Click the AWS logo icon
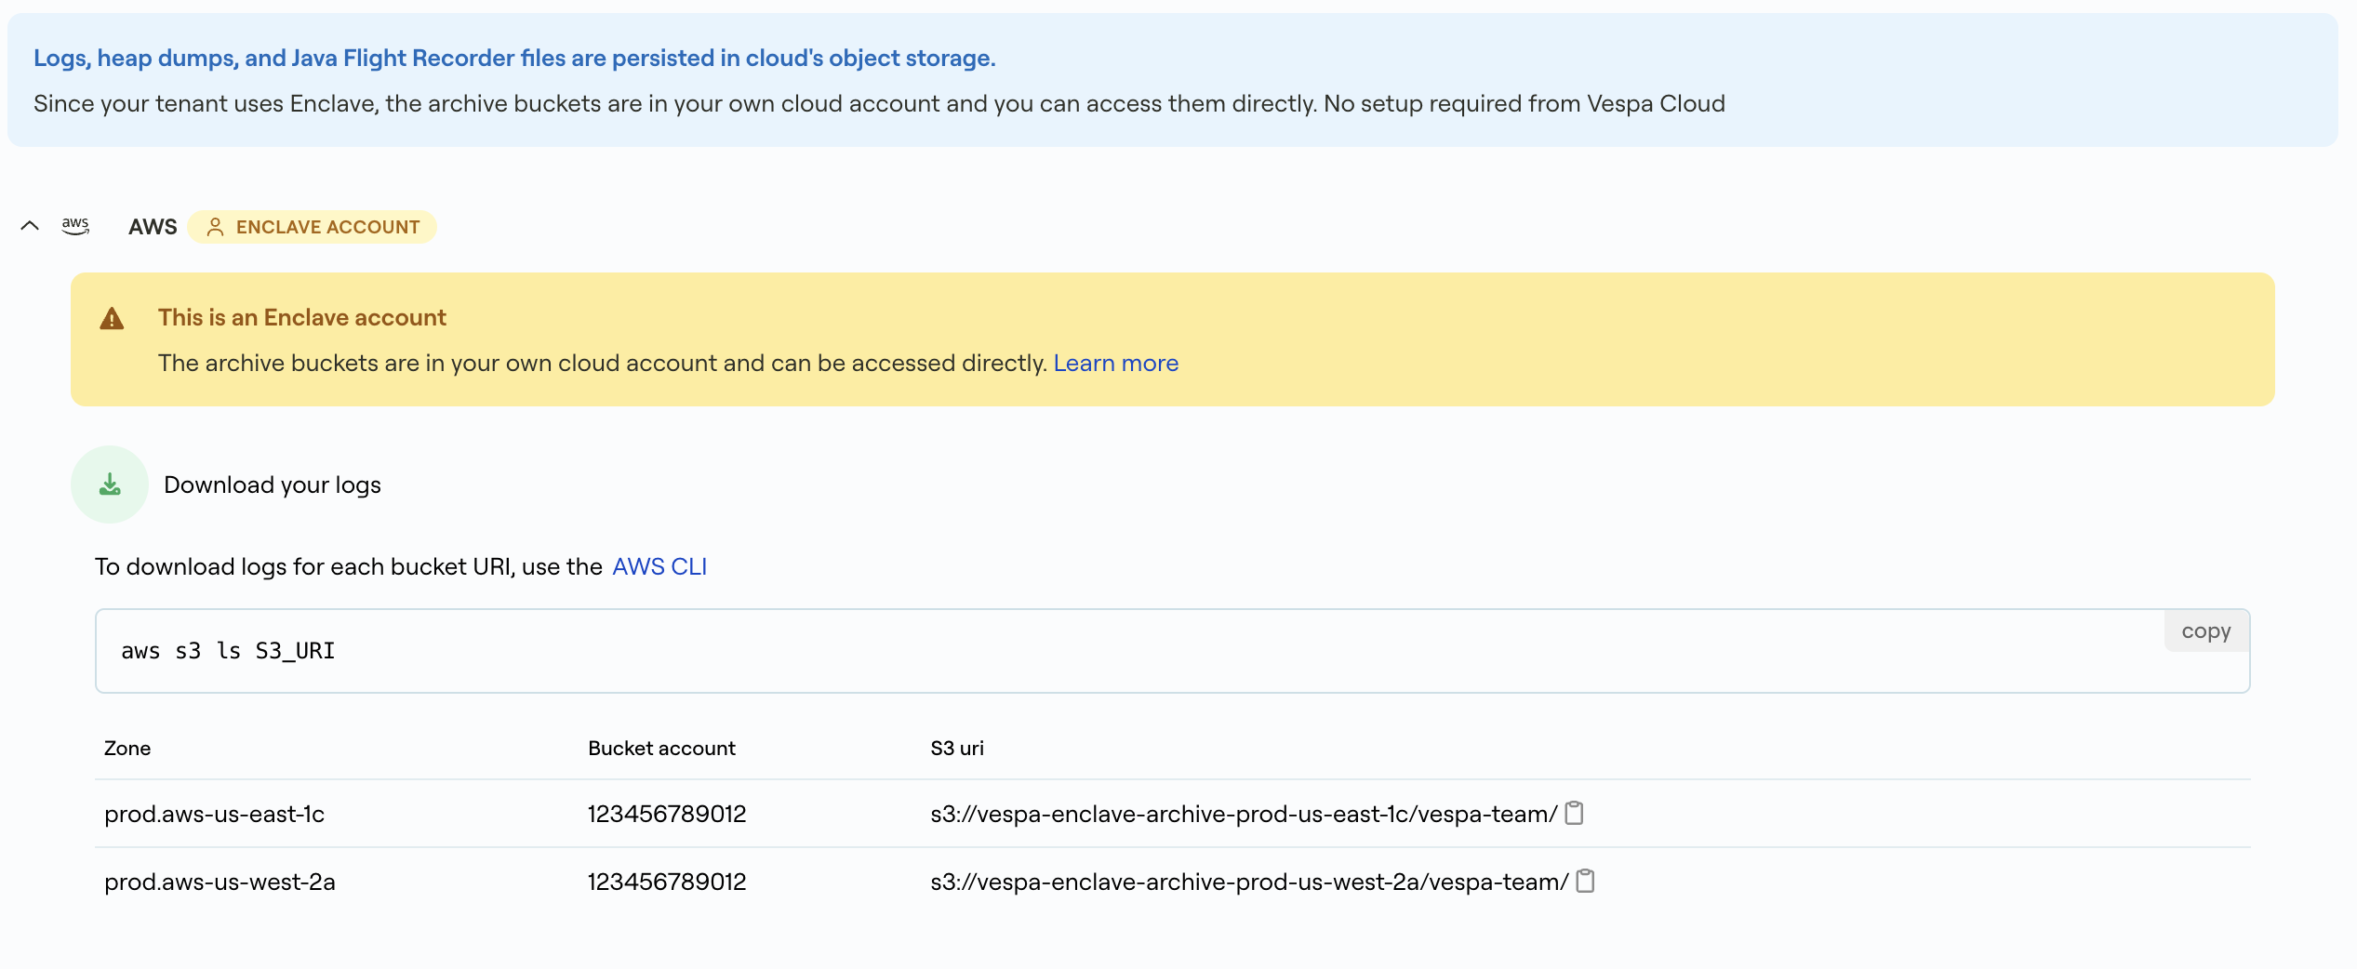The width and height of the screenshot is (2357, 969). click(75, 226)
